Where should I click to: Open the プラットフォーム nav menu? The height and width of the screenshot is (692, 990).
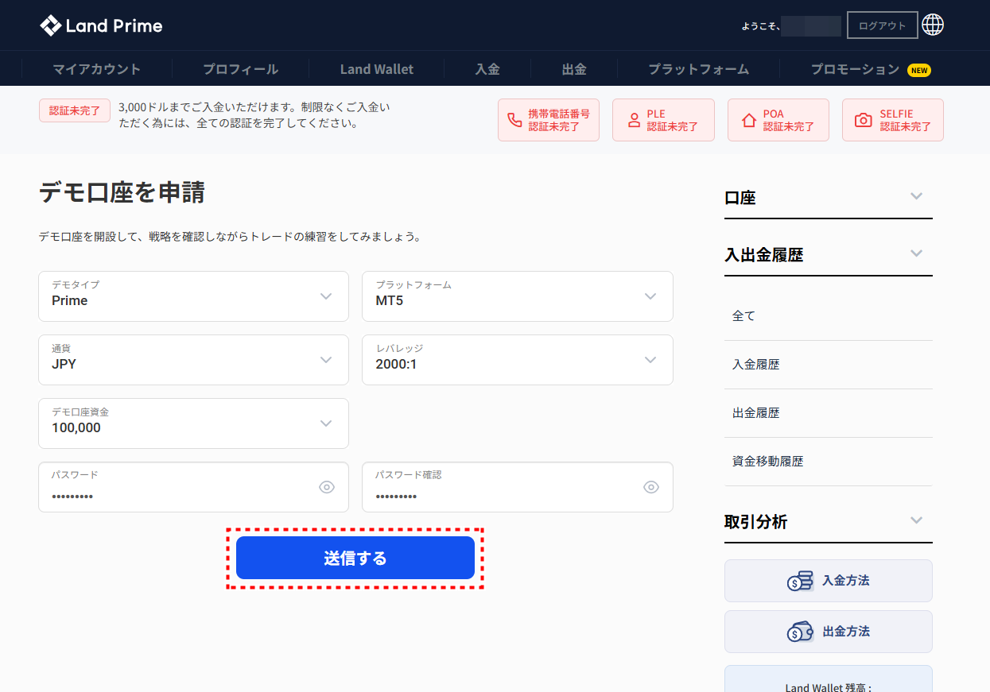[699, 69]
